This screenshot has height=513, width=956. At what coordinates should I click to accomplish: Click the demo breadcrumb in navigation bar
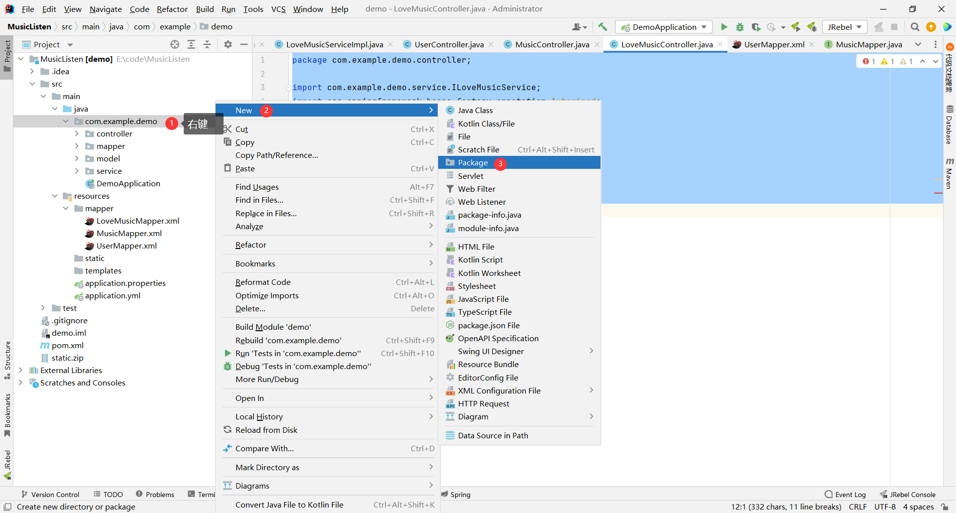click(x=217, y=27)
